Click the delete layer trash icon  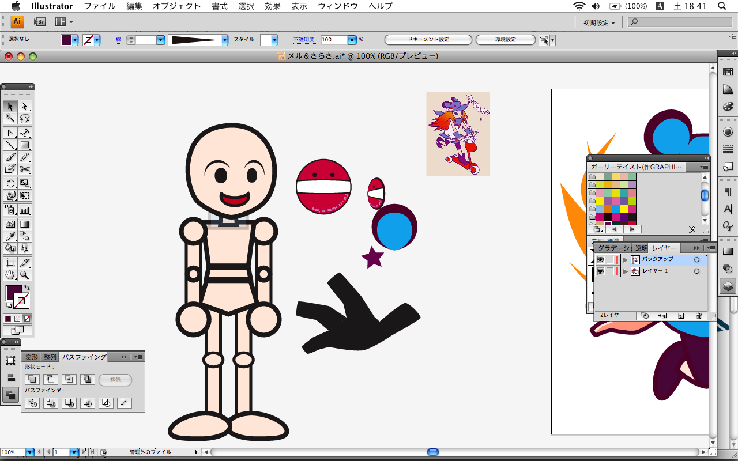699,316
